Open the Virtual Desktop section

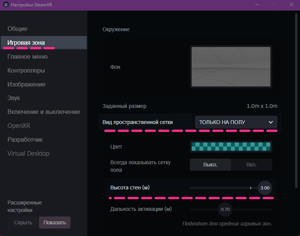[x=28, y=153]
